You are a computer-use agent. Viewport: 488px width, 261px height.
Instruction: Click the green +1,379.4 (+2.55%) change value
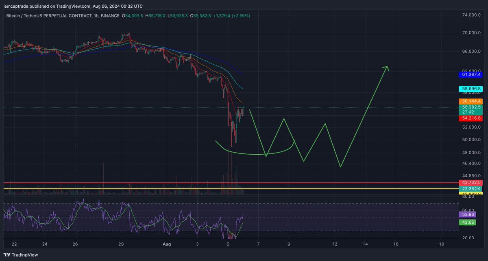233,16
